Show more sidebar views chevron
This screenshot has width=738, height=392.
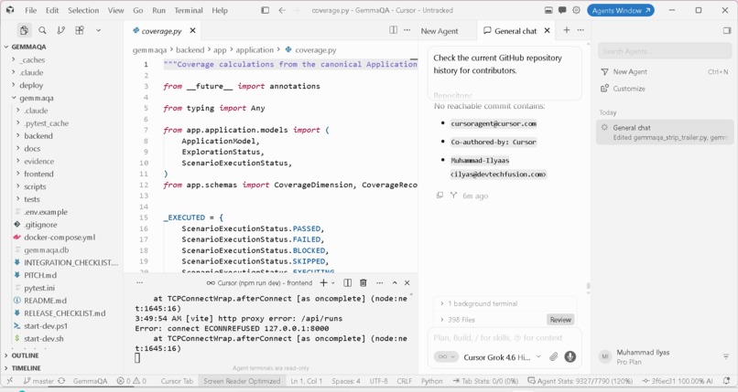98,30
